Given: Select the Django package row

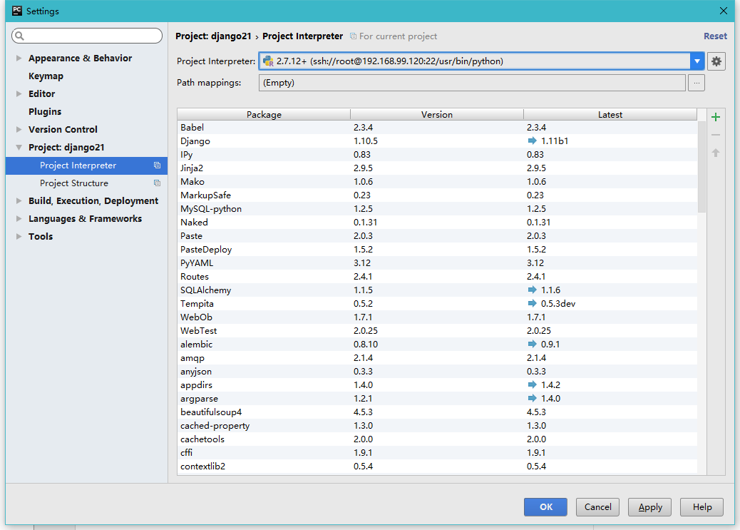Looking at the screenshot, I should [438, 141].
